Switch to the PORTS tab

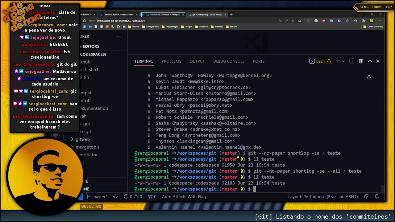[259, 61]
